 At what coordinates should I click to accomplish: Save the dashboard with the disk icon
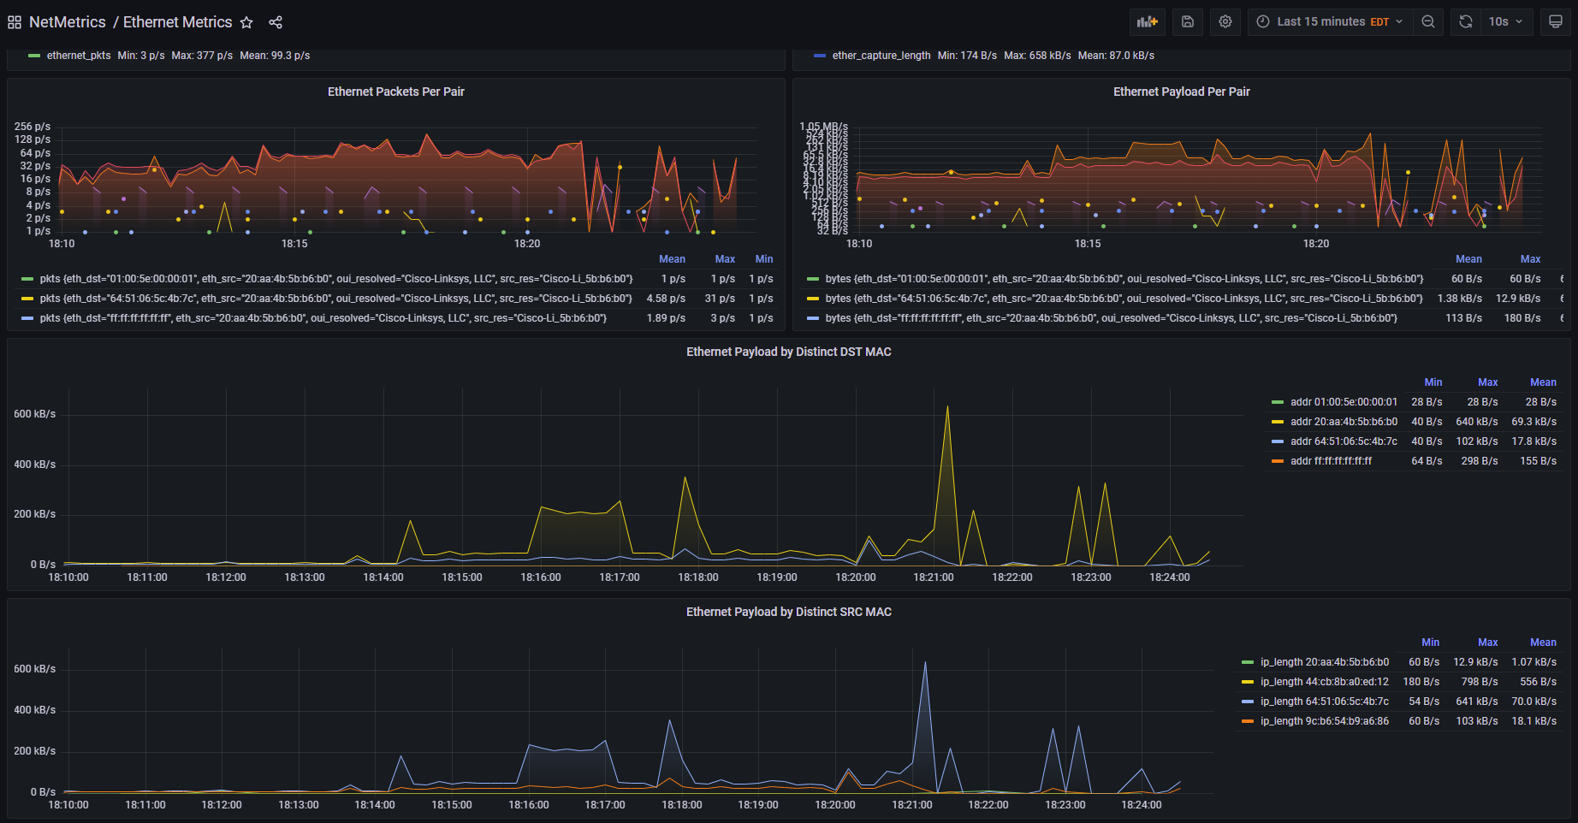1188,22
